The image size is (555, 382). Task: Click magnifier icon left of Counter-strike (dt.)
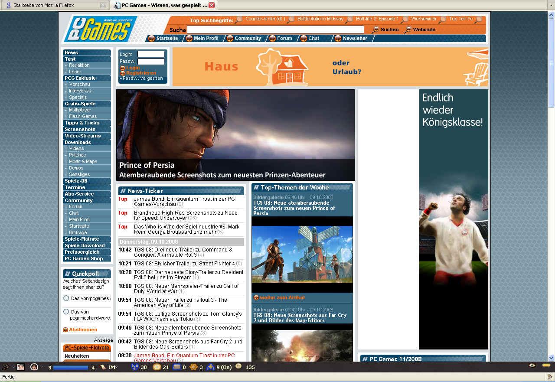pos(239,20)
